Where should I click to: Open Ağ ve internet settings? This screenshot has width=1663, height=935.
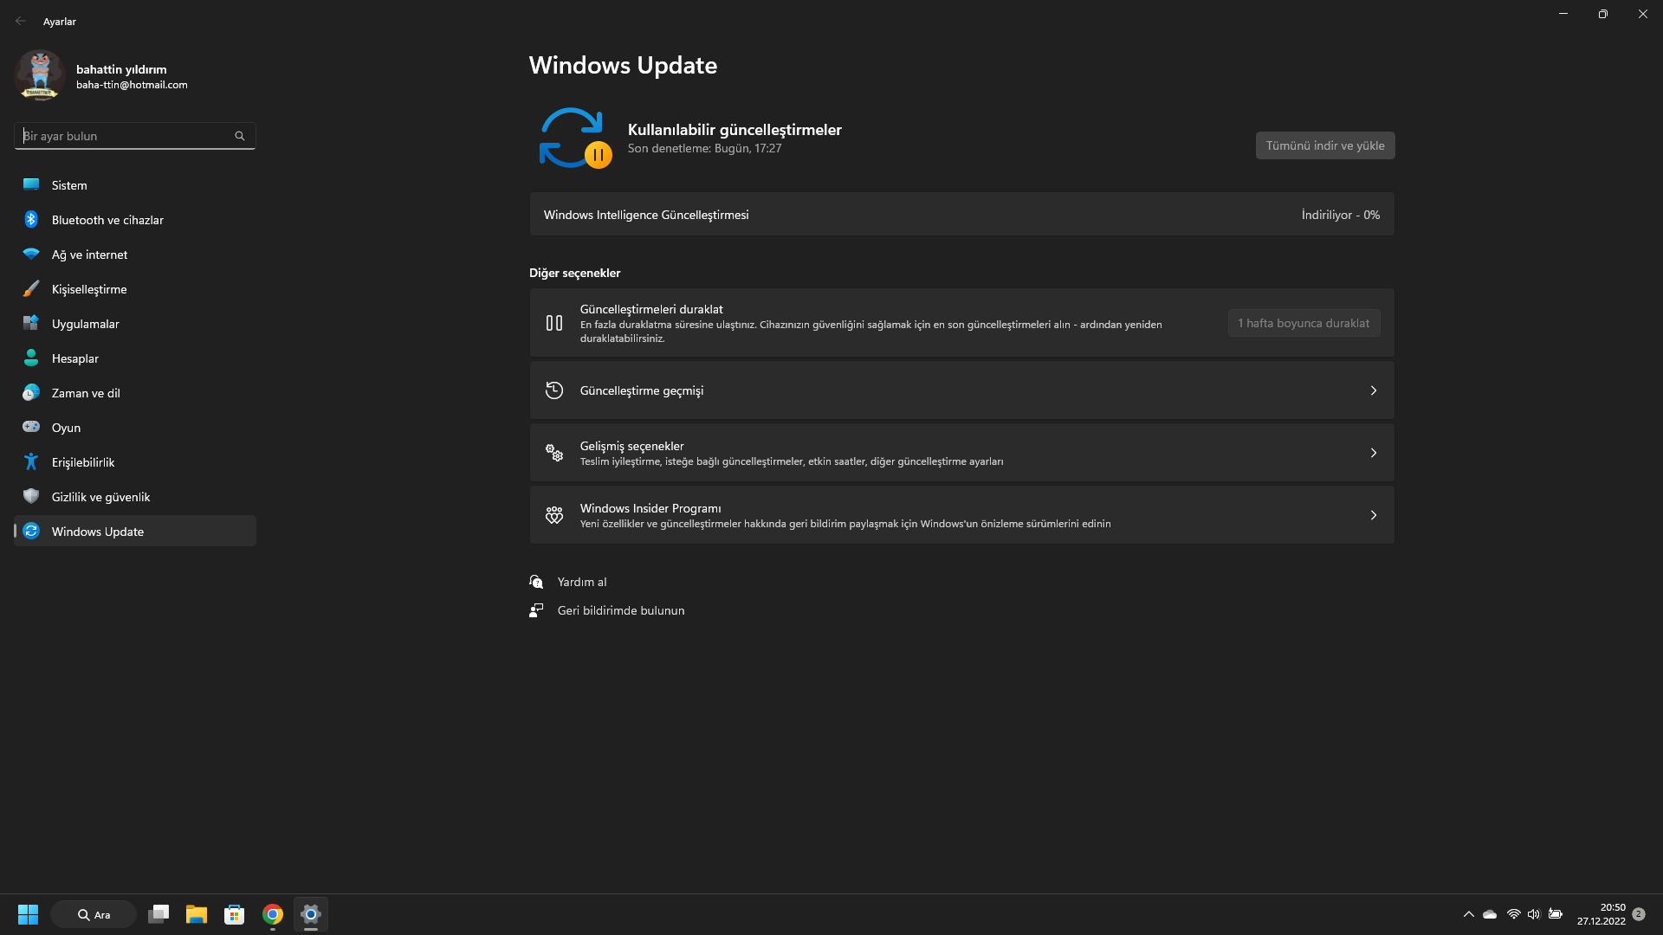(x=89, y=255)
